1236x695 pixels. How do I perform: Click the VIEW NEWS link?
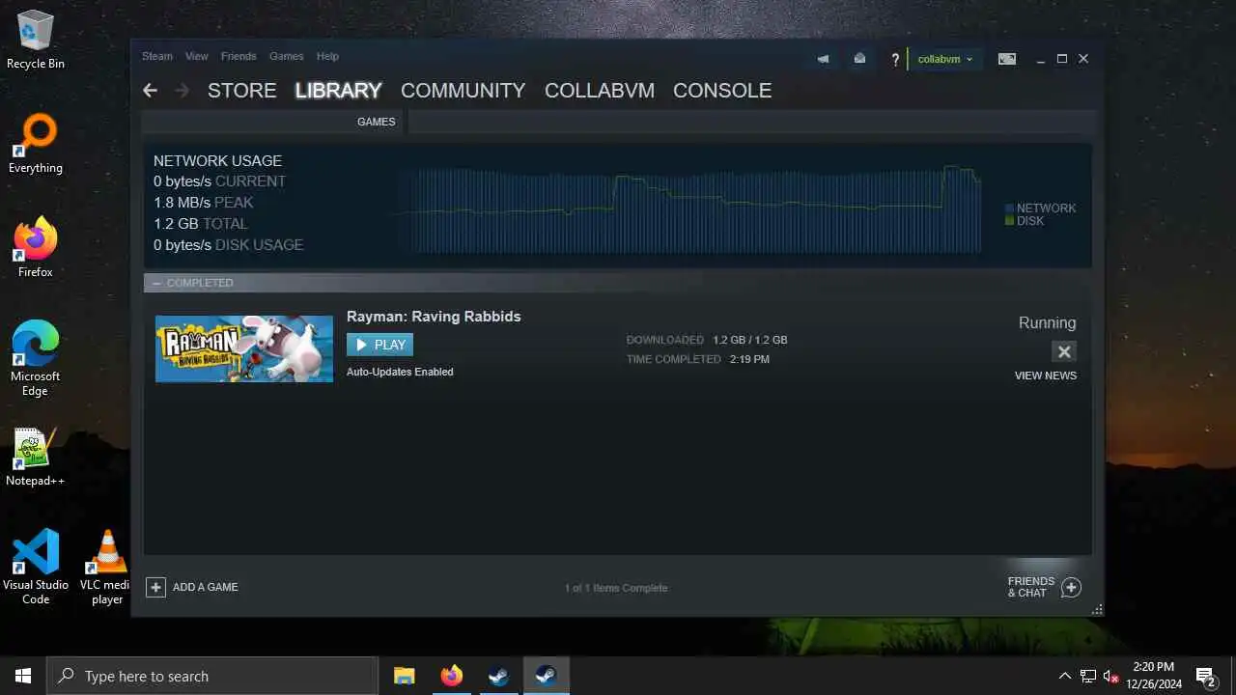pos(1046,375)
